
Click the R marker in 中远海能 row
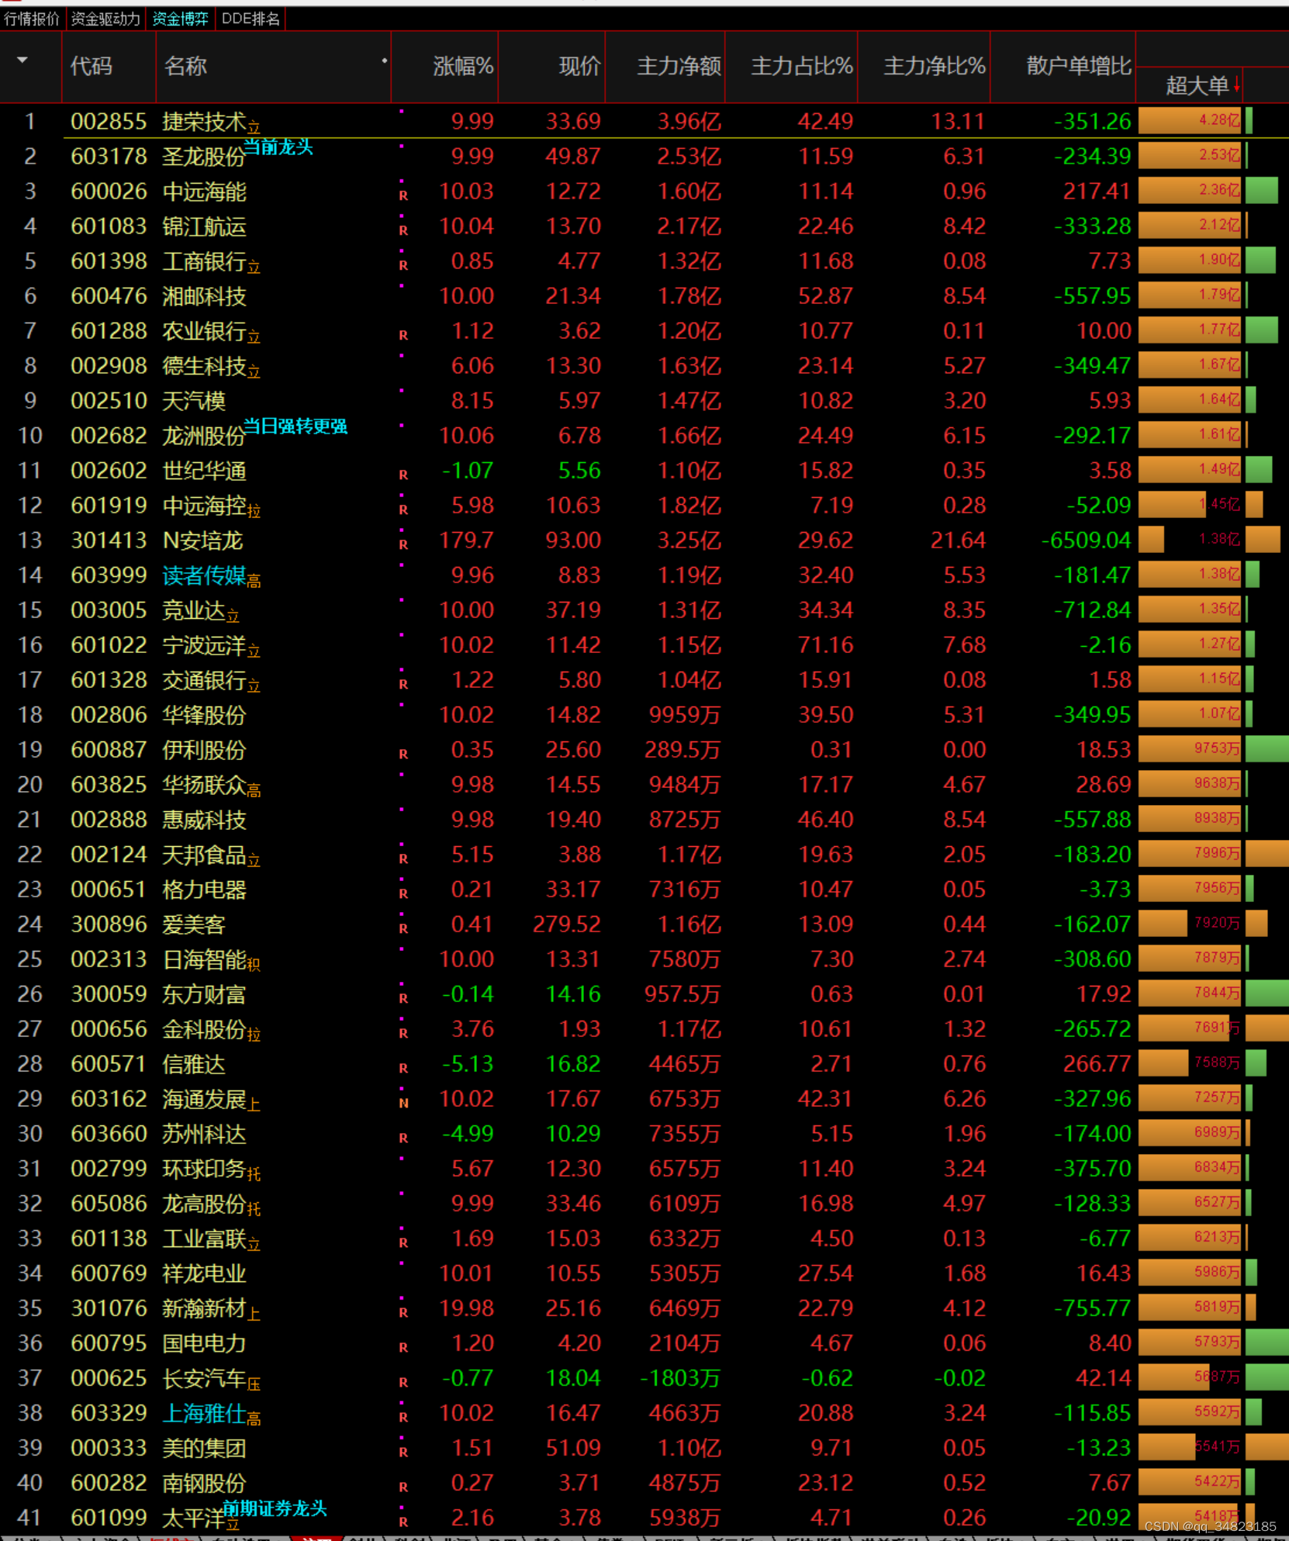coord(403,195)
